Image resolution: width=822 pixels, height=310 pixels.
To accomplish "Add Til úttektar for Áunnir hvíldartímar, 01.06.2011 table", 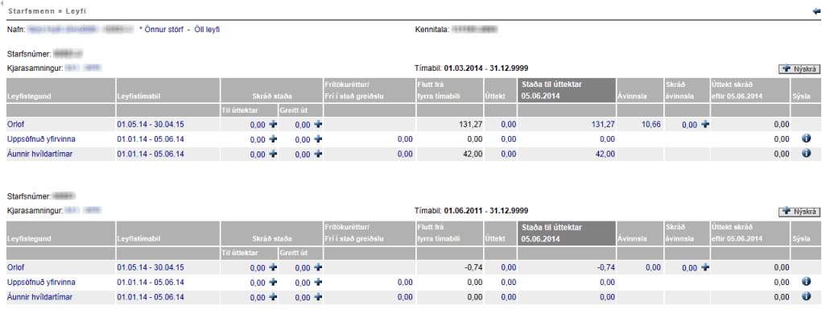I will 273,297.
